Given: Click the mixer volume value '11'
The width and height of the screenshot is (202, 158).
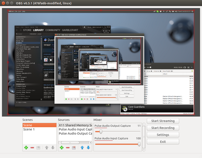Looking at the screenshot, I should click(139, 126).
